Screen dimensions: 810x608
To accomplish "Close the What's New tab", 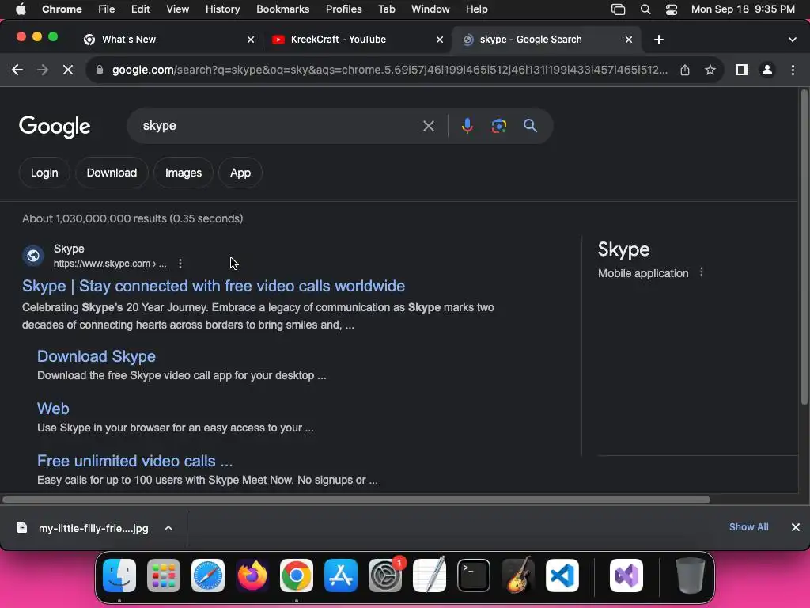I will coord(251,40).
